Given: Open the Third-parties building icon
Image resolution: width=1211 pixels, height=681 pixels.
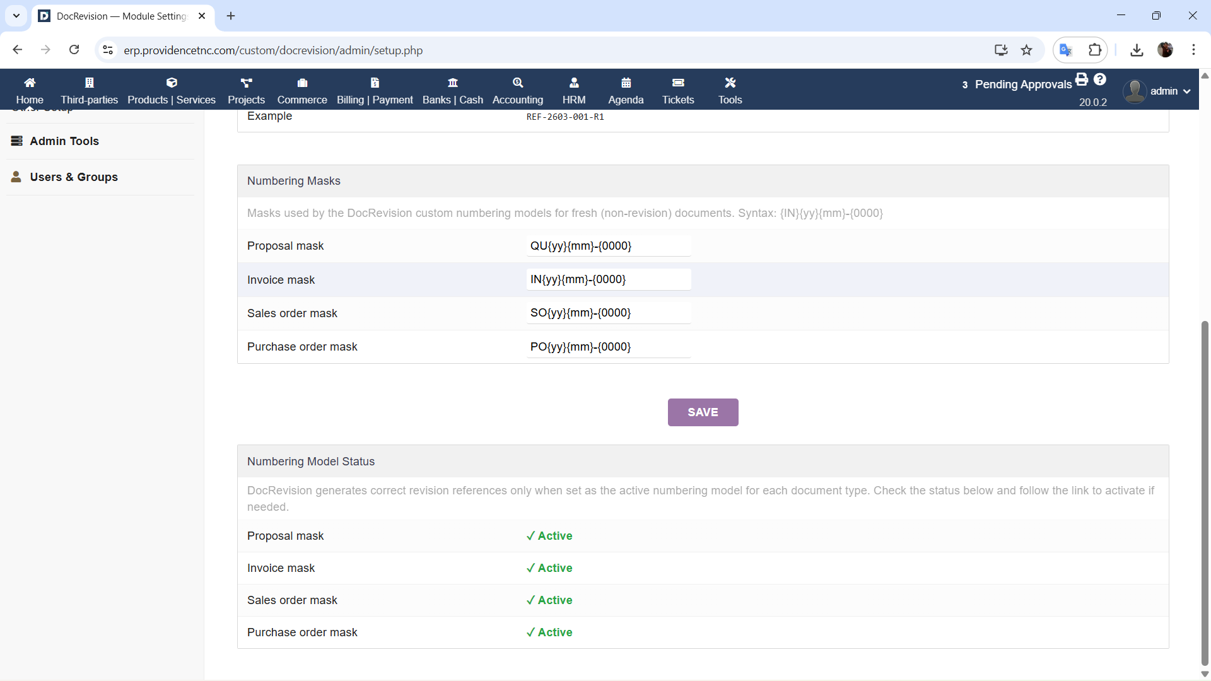Looking at the screenshot, I should click(89, 83).
